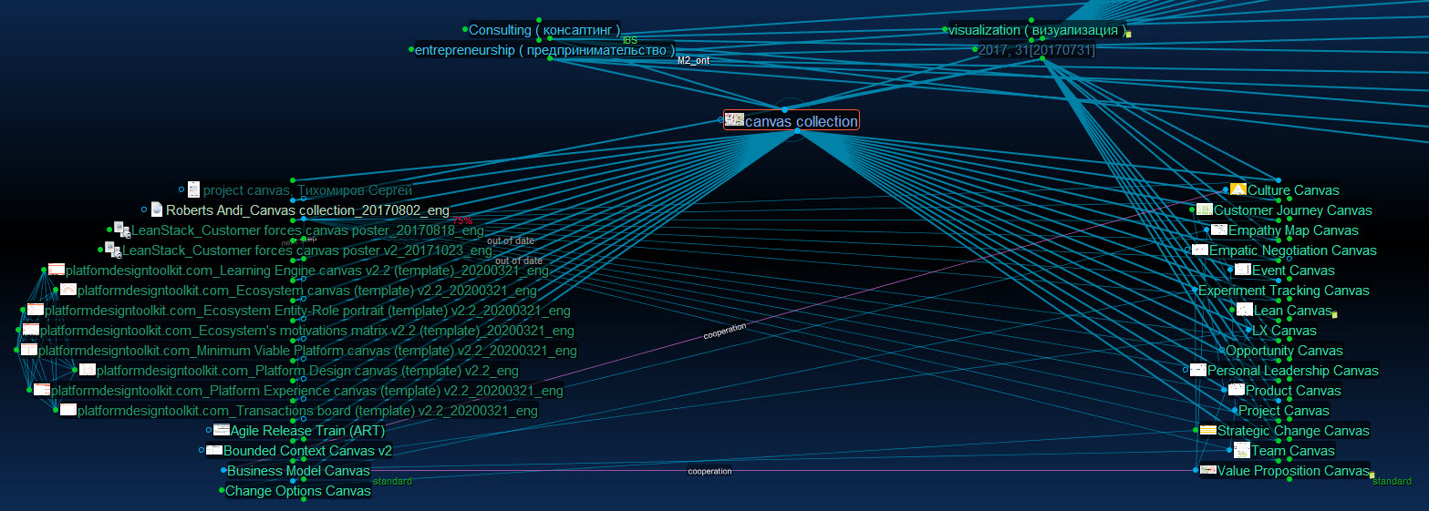Click the canvas collection thumbnail icon
The width and height of the screenshot is (1429, 511).
pos(733,120)
